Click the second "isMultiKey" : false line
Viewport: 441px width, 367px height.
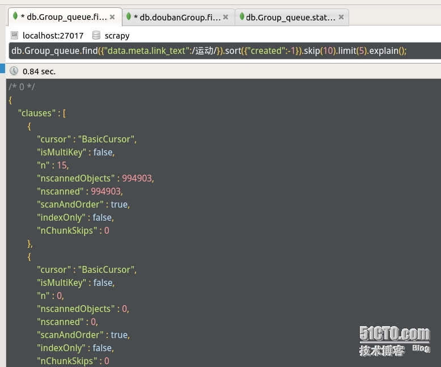click(76, 283)
